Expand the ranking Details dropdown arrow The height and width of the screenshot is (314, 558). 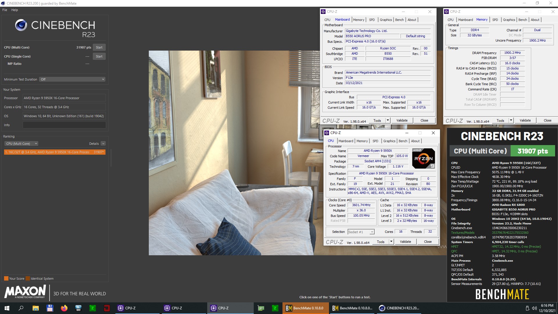103,144
